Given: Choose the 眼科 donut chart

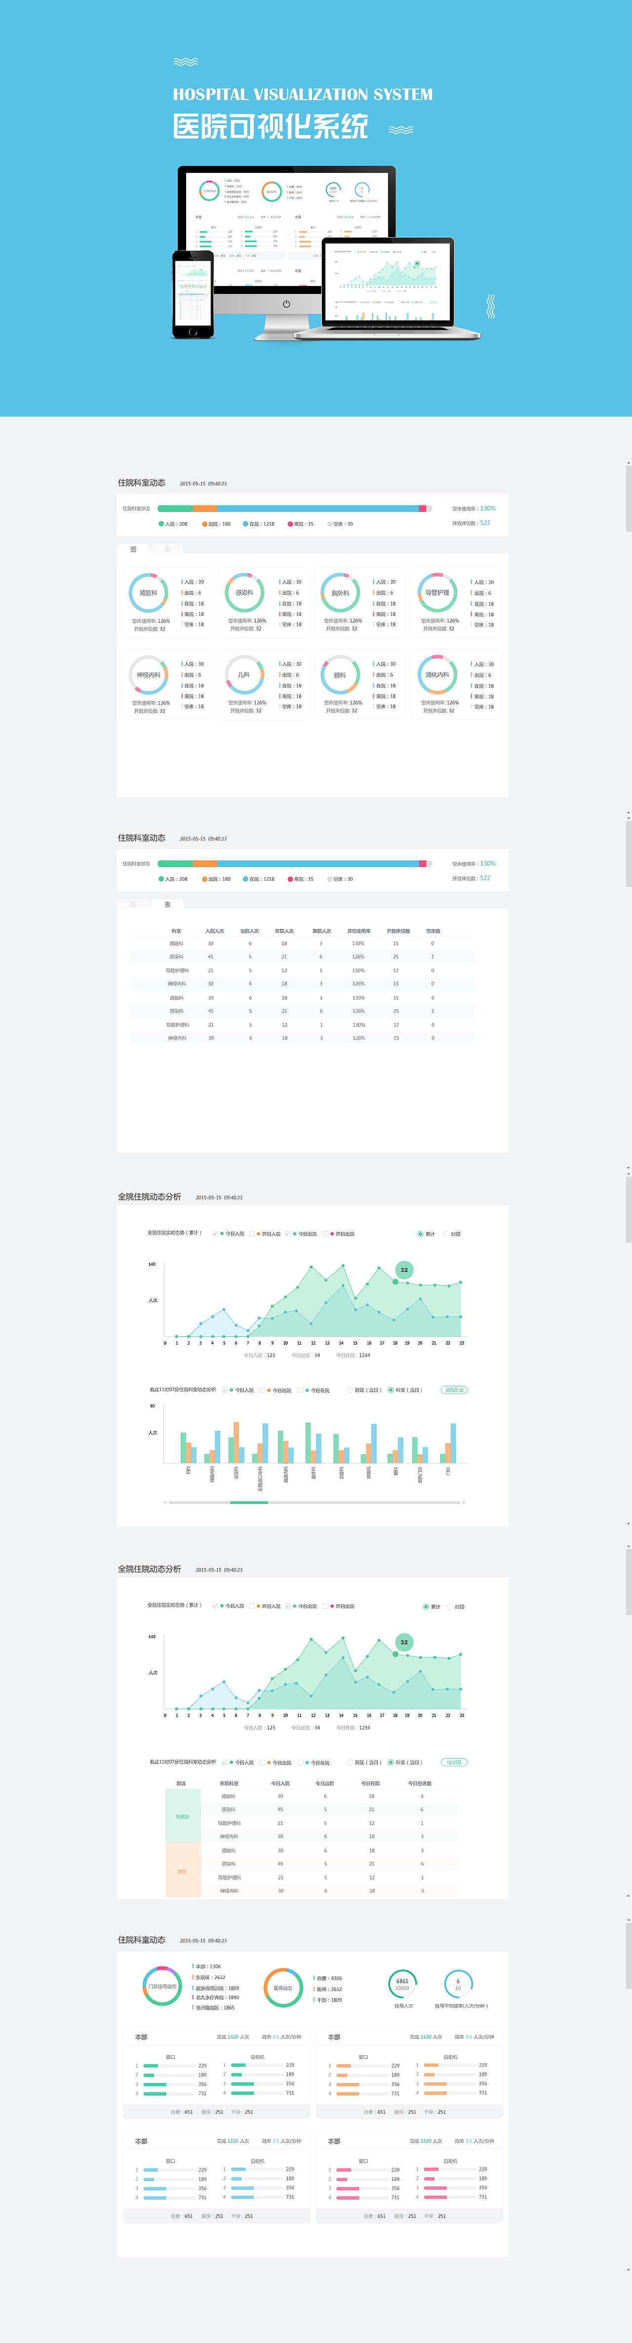Looking at the screenshot, I should (340, 675).
